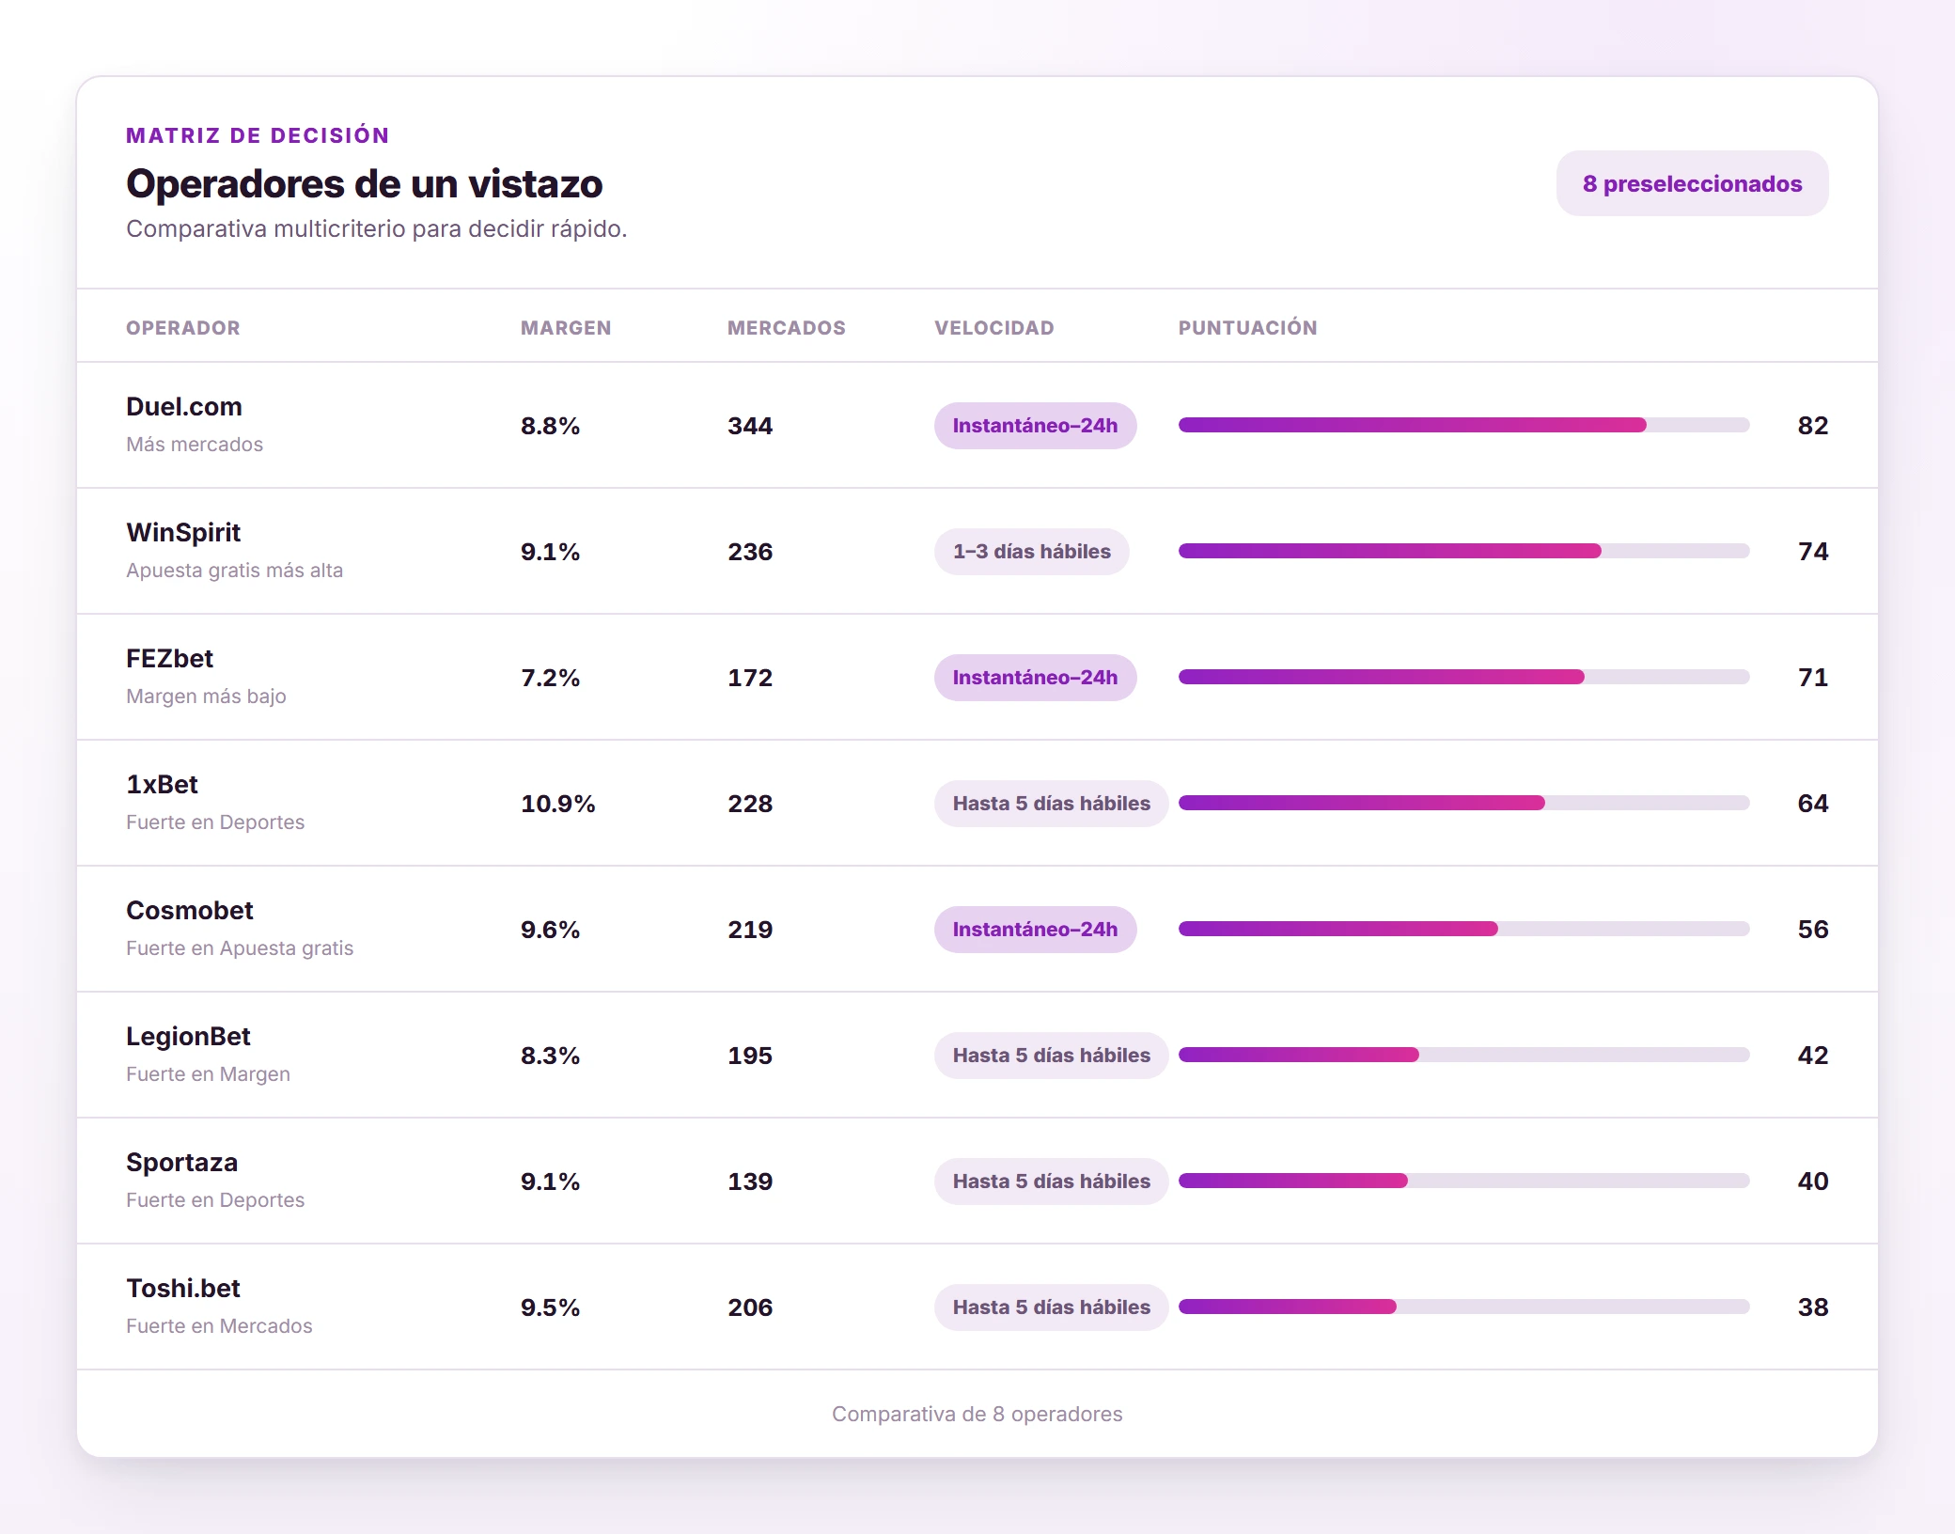Click 1xBet's score number 64

(1813, 804)
